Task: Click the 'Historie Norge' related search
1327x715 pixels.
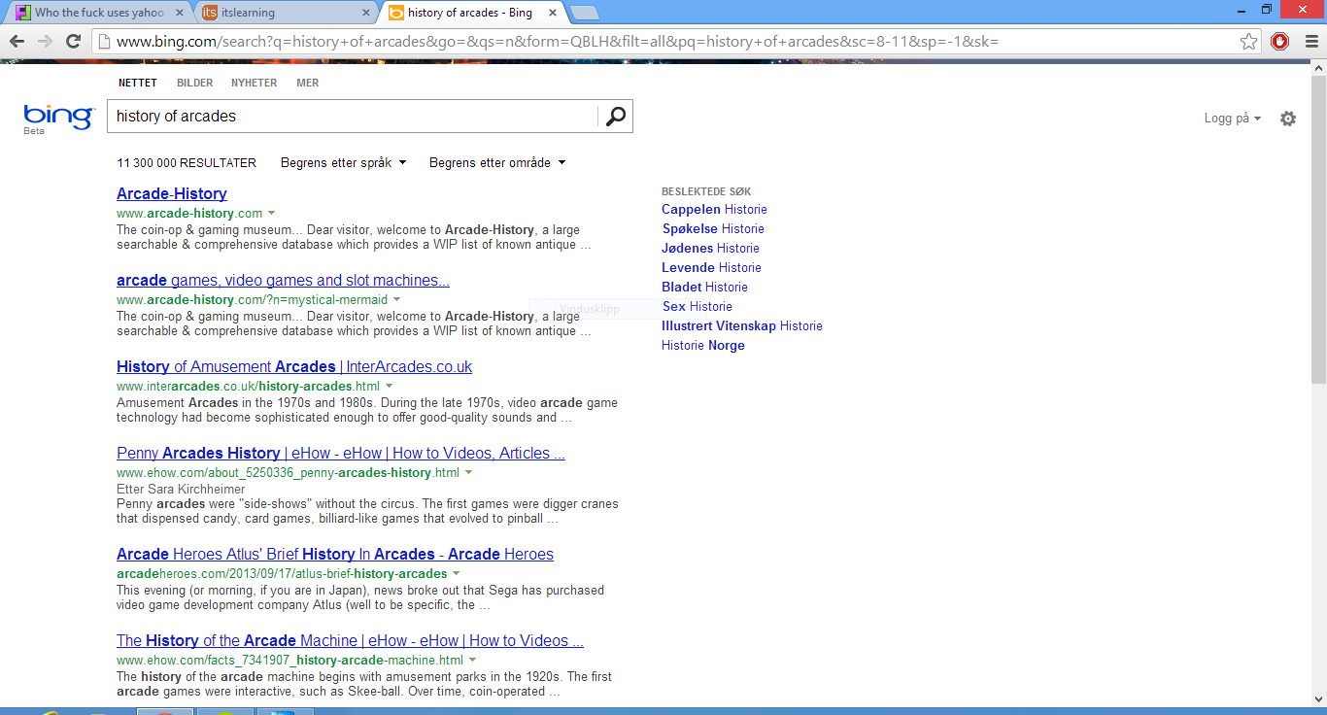Action: (x=703, y=345)
